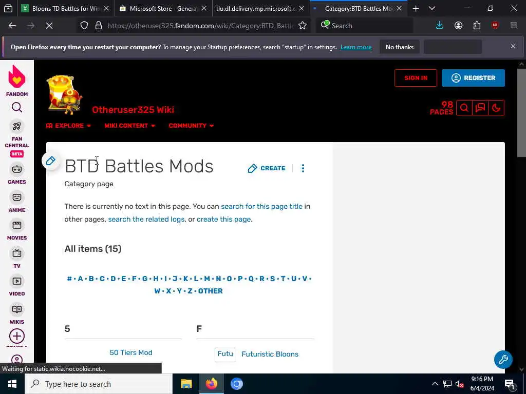
Task: Open Firefox application menu
Action: (514, 26)
